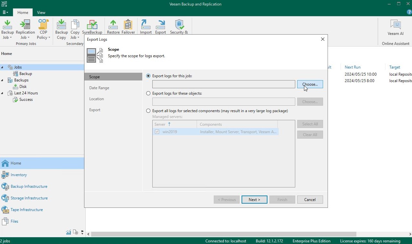412x244 pixels.
Task: Sort by Server column header
Action: click(x=175, y=124)
